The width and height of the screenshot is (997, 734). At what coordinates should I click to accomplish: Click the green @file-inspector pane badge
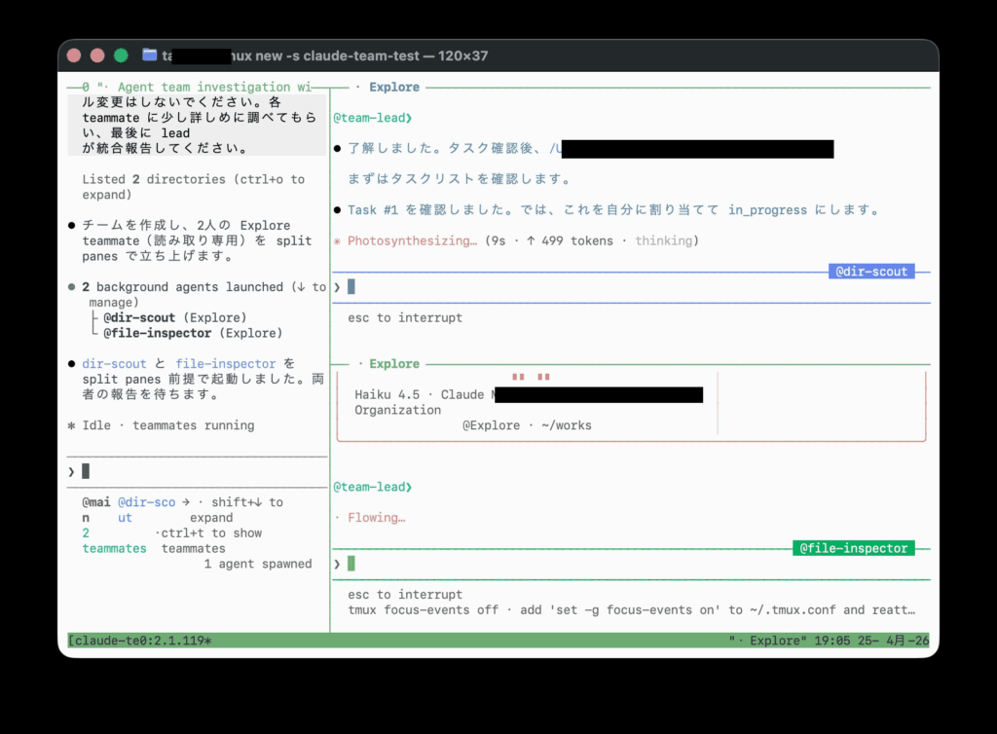(853, 549)
